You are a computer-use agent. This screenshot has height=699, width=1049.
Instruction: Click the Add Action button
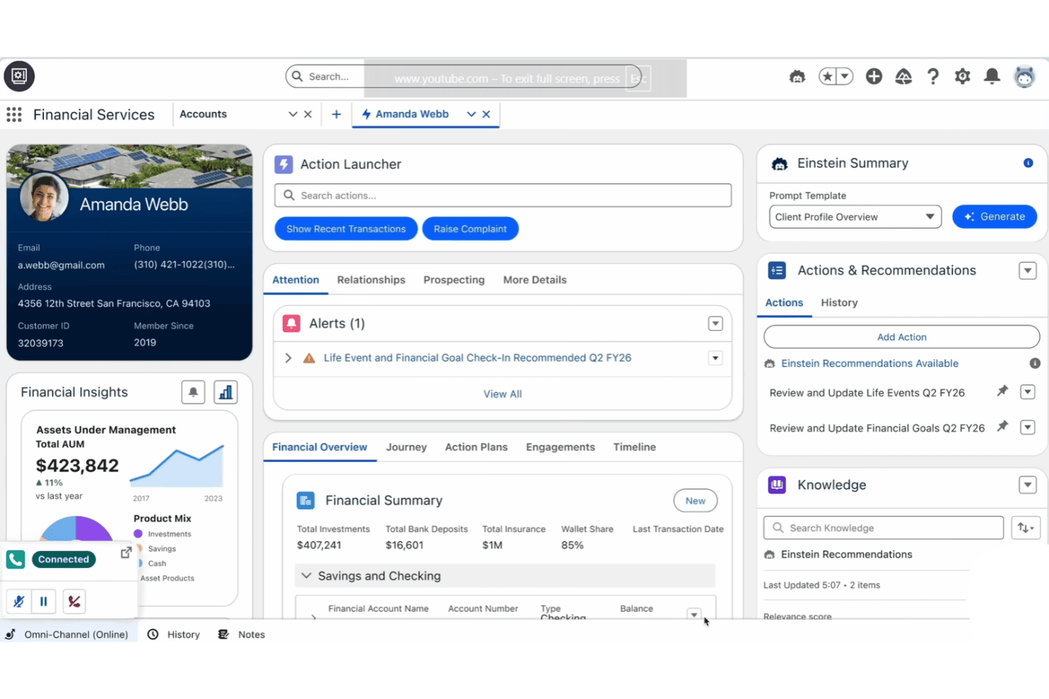click(902, 337)
